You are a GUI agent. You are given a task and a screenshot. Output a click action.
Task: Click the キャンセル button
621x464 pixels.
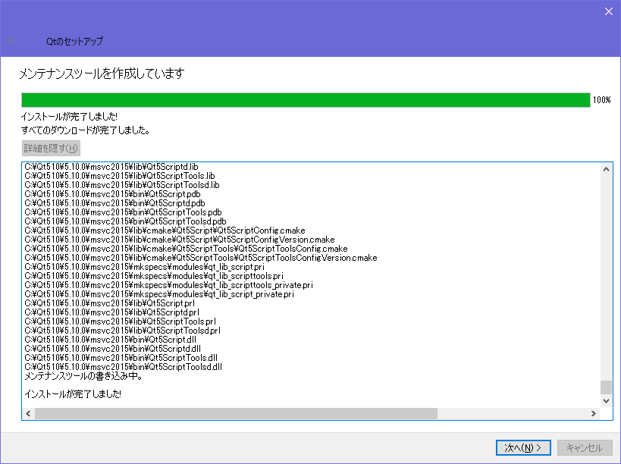[x=585, y=448]
